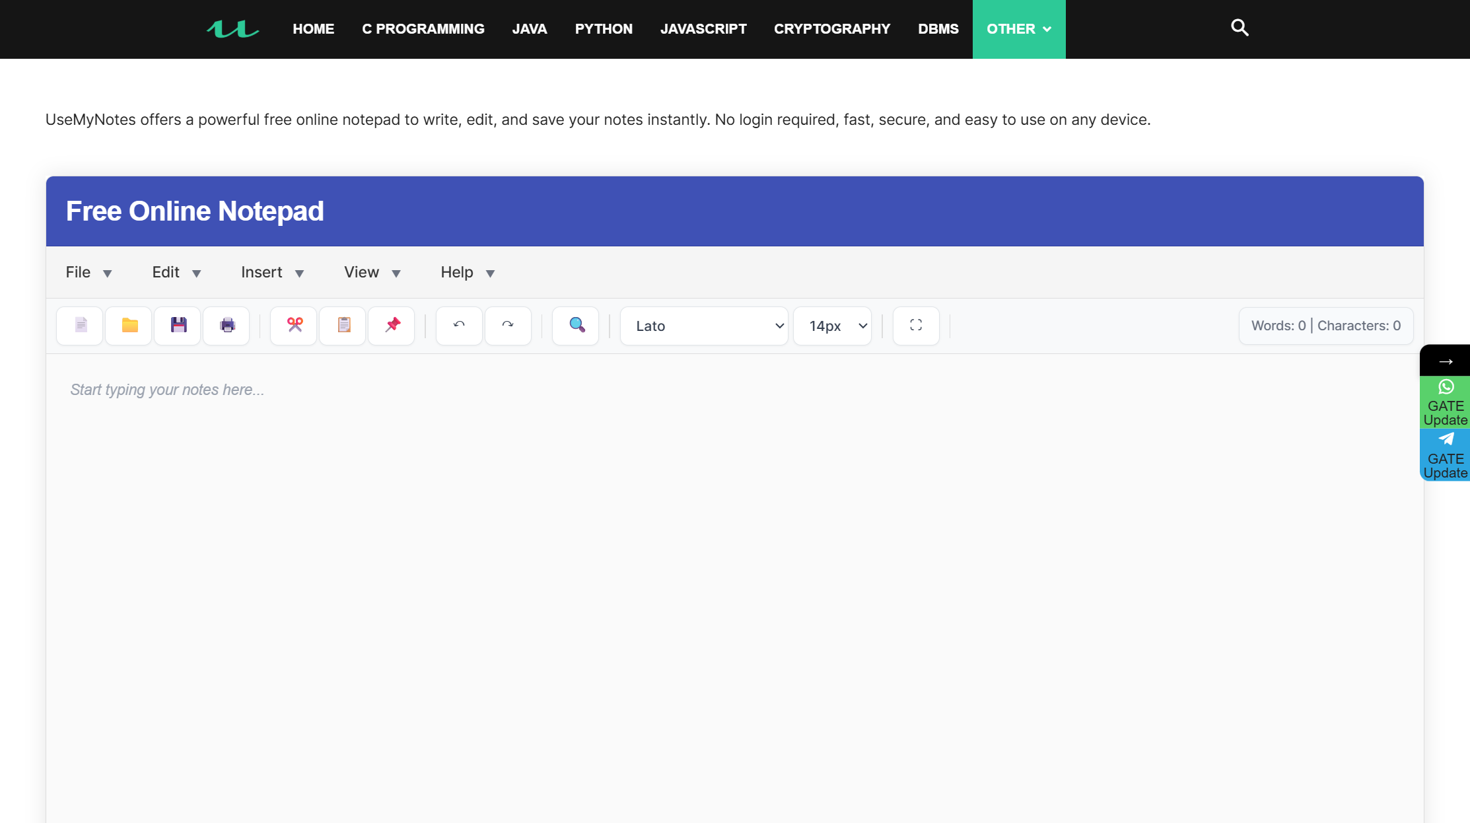
Task: Toggle fullscreen mode for the notepad
Action: pos(916,325)
